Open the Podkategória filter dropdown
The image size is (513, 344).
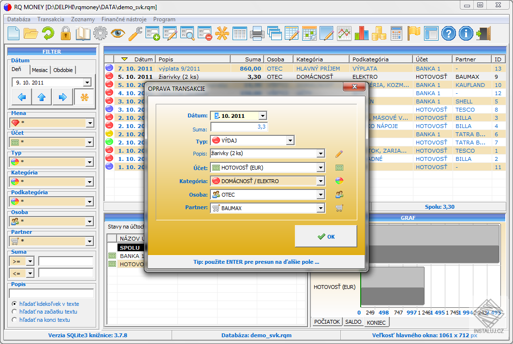point(89,202)
